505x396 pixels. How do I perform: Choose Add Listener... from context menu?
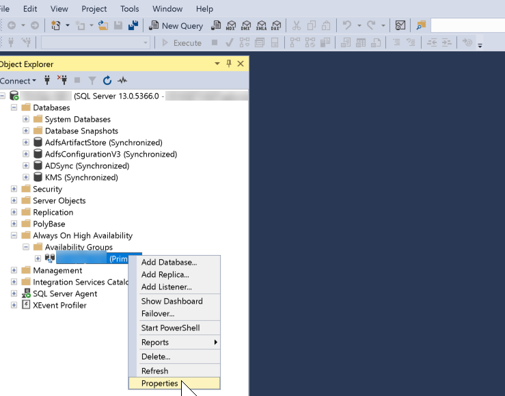[x=174, y=287]
